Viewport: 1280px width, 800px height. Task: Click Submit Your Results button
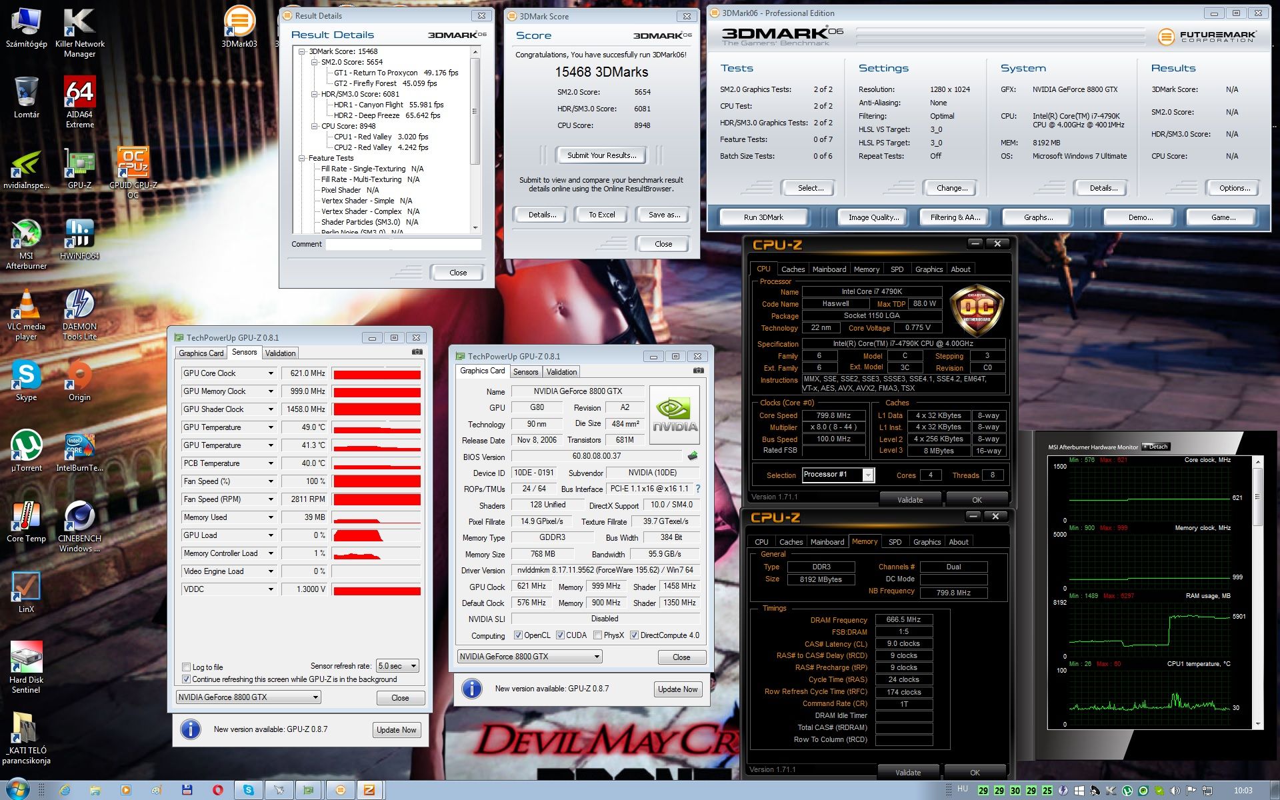[x=601, y=155]
